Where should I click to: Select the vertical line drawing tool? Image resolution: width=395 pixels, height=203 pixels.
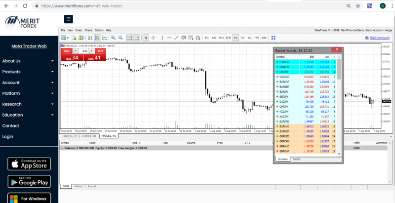(162, 38)
